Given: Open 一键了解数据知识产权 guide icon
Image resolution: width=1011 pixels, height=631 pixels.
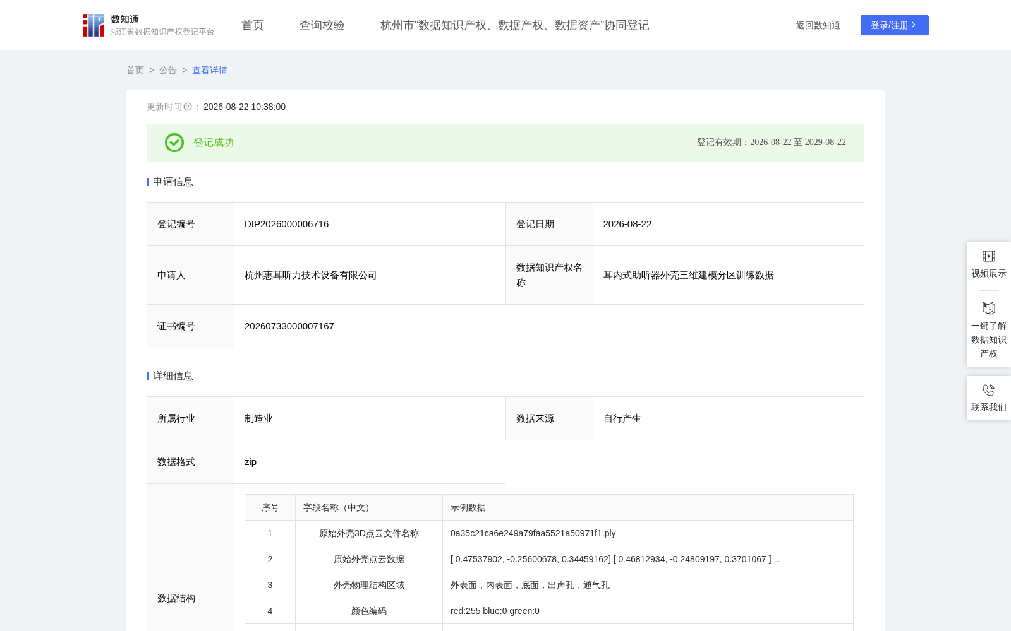Looking at the screenshot, I should tap(989, 308).
